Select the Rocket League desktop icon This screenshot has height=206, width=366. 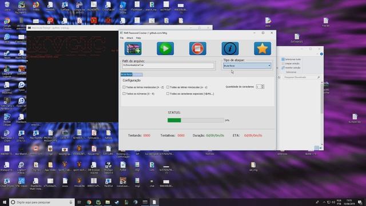pyautogui.click(x=7, y=120)
